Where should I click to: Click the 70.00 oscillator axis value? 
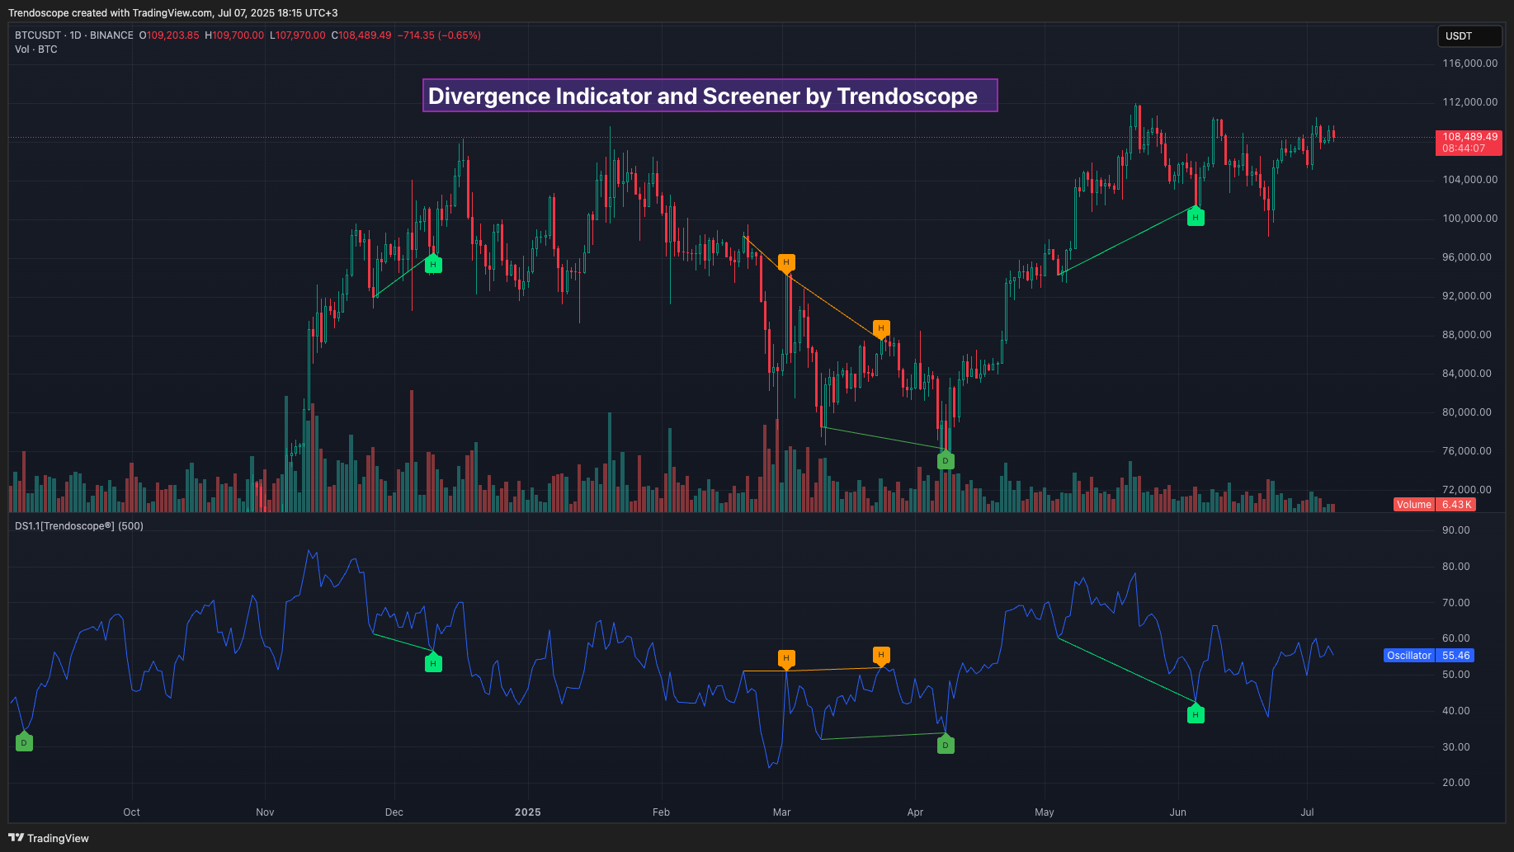[x=1455, y=603]
